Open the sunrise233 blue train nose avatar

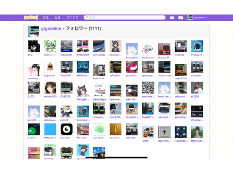click(99, 46)
